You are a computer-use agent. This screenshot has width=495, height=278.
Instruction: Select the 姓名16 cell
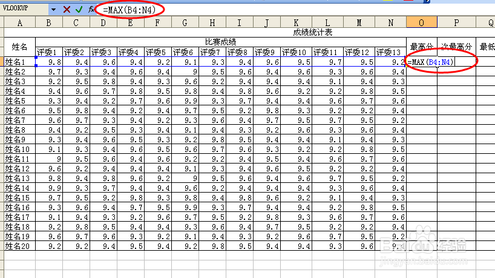point(19,207)
